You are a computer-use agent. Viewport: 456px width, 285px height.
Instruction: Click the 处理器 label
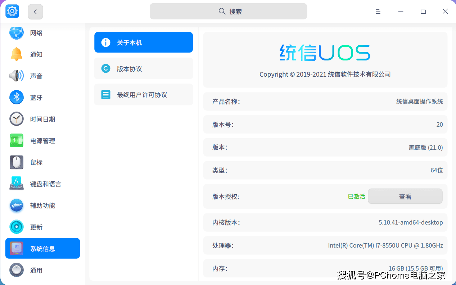(223, 245)
